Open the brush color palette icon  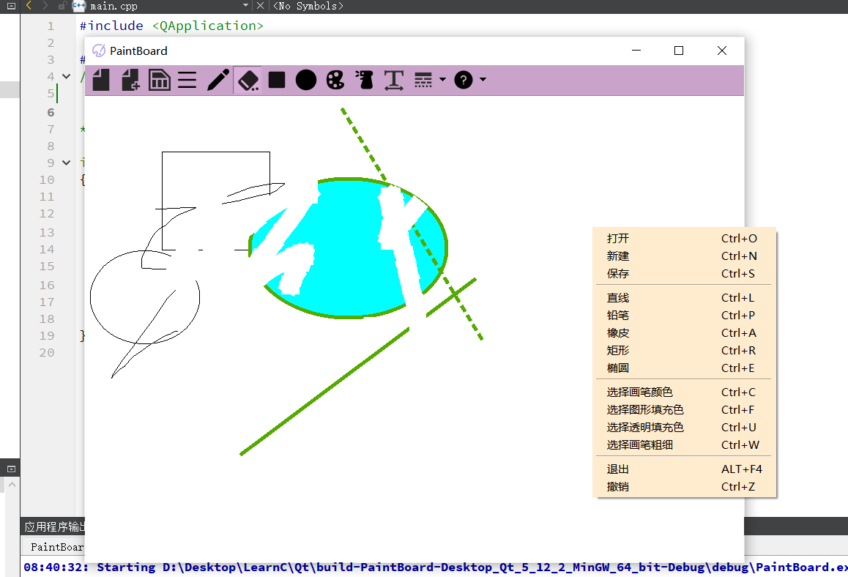335,80
